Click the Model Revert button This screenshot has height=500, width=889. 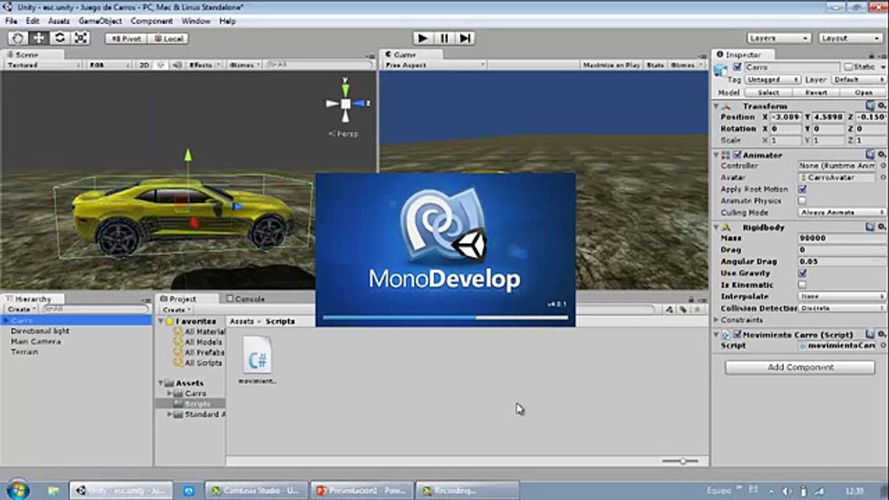816,92
